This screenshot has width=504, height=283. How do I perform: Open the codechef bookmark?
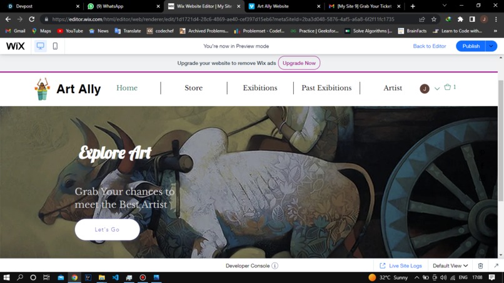coord(160,31)
